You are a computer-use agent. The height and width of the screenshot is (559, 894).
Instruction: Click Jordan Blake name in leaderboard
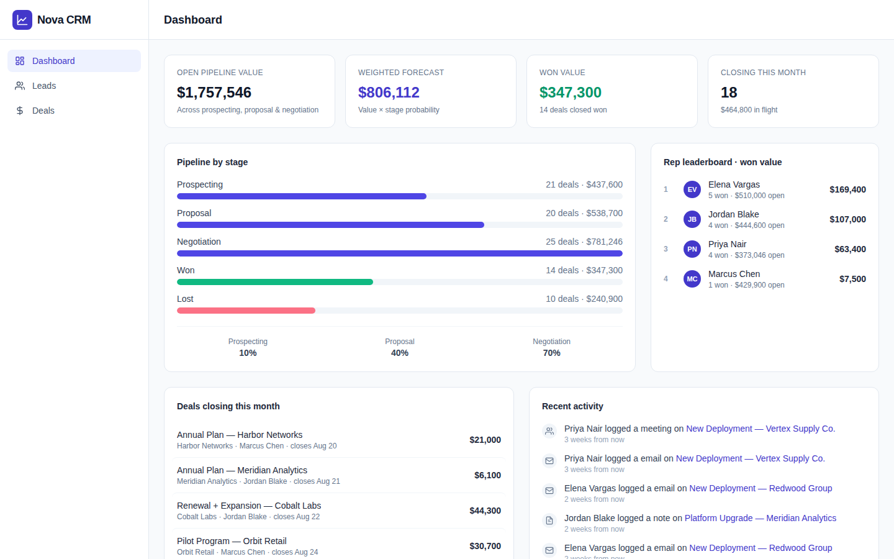(x=734, y=214)
